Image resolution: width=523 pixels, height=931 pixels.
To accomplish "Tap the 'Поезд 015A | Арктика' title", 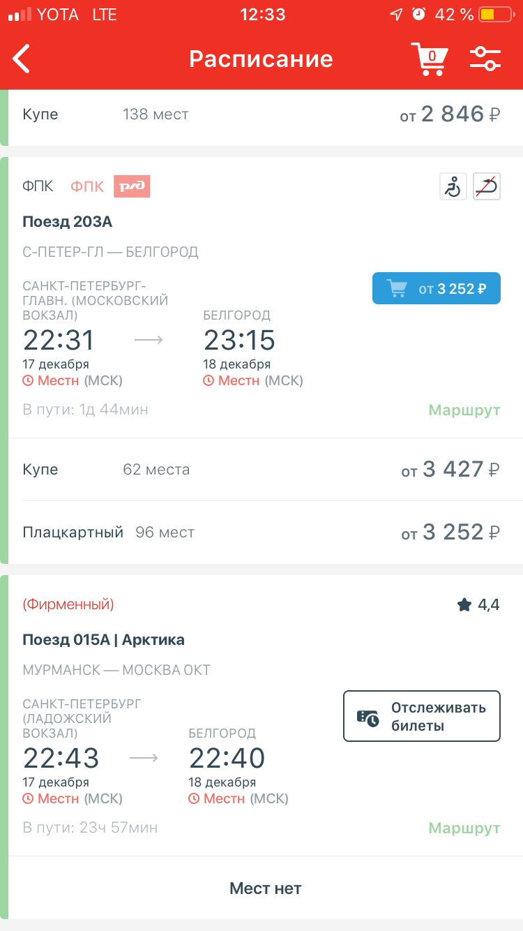I will [103, 640].
